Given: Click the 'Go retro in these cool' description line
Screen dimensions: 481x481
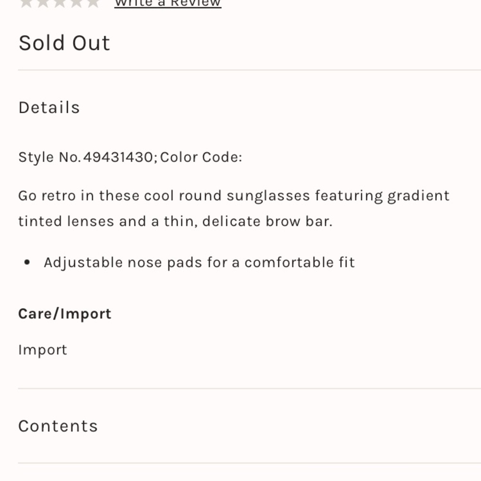Looking at the screenshot, I should [234, 196].
